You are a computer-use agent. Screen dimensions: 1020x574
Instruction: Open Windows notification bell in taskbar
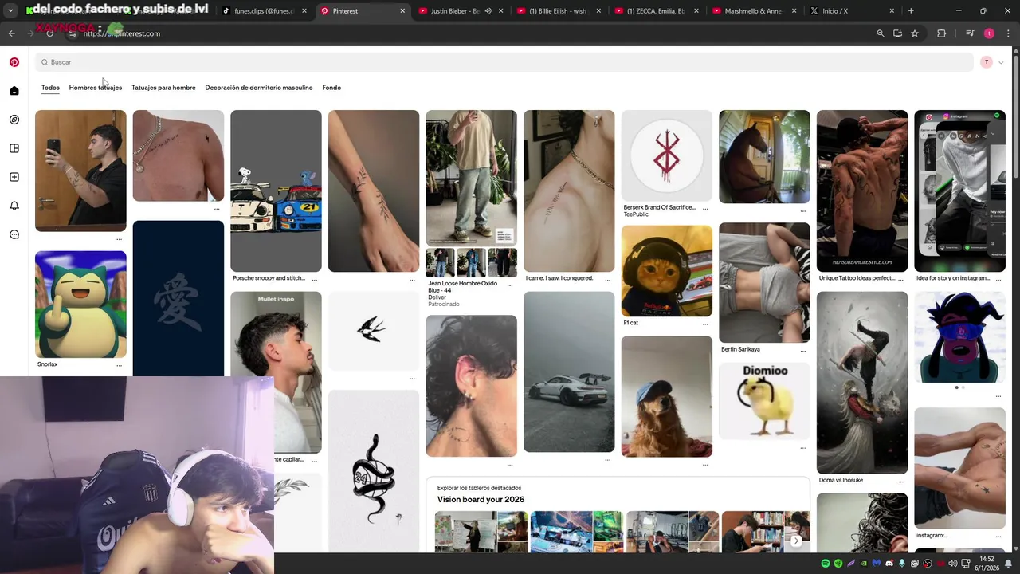pos(1008,564)
